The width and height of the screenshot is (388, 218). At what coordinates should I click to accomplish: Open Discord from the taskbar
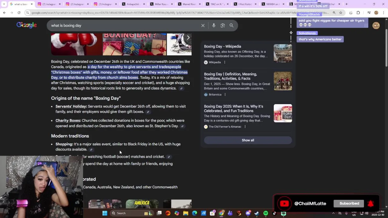(x=248, y=213)
